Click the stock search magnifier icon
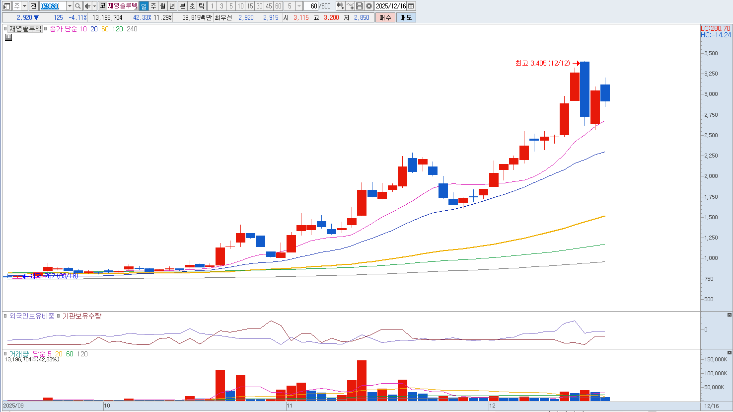 tap(78, 6)
